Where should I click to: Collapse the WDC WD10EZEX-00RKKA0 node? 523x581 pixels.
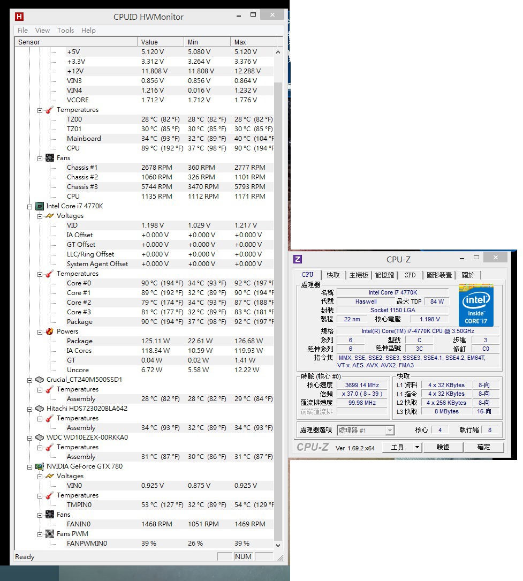coord(29,438)
